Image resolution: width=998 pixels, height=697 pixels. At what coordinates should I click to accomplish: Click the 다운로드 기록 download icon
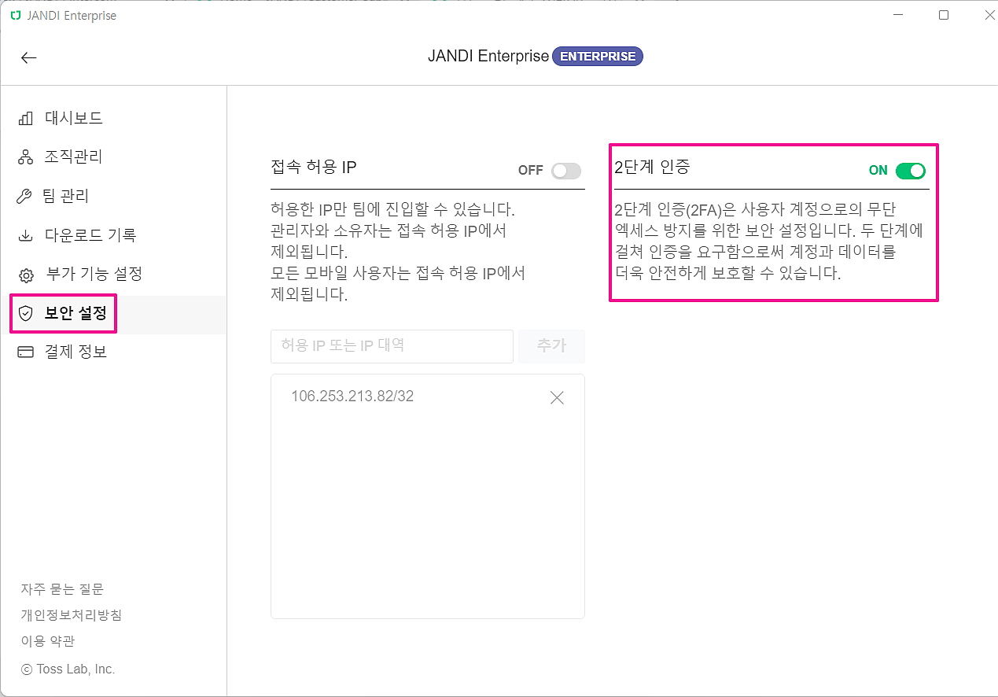26,236
